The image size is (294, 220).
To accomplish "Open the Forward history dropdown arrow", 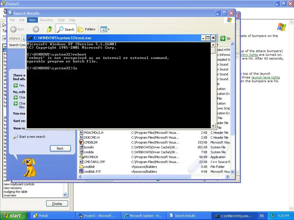I will point(42,29).
